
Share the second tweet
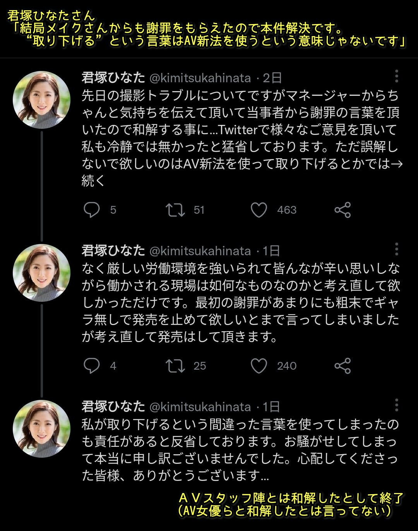coord(343,366)
